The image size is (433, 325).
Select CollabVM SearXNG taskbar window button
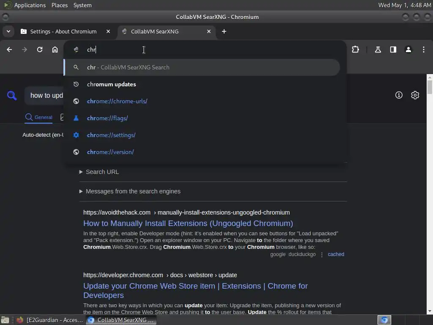121,320
